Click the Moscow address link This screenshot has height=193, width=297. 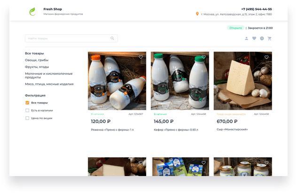pos(236,14)
